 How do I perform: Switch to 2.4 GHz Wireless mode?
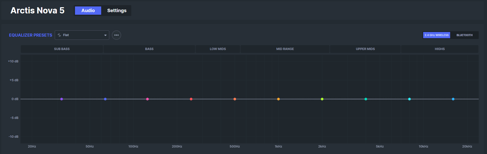[437, 35]
